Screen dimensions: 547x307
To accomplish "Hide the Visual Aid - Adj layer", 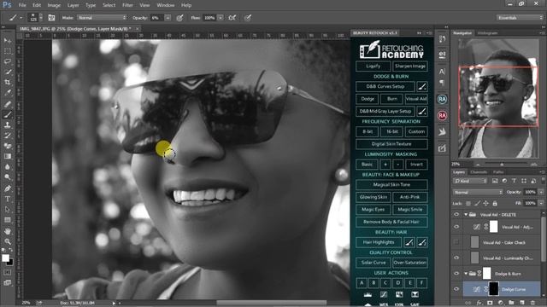I will tap(456, 227).
